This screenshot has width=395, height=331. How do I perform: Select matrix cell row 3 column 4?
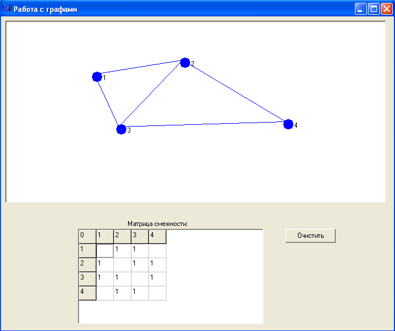tap(157, 279)
